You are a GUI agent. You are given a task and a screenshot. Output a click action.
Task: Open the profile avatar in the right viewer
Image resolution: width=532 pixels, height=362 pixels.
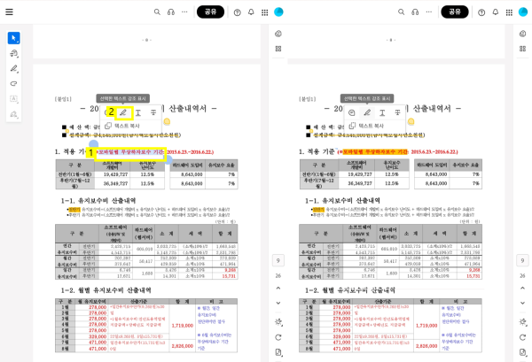pos(523,12)
